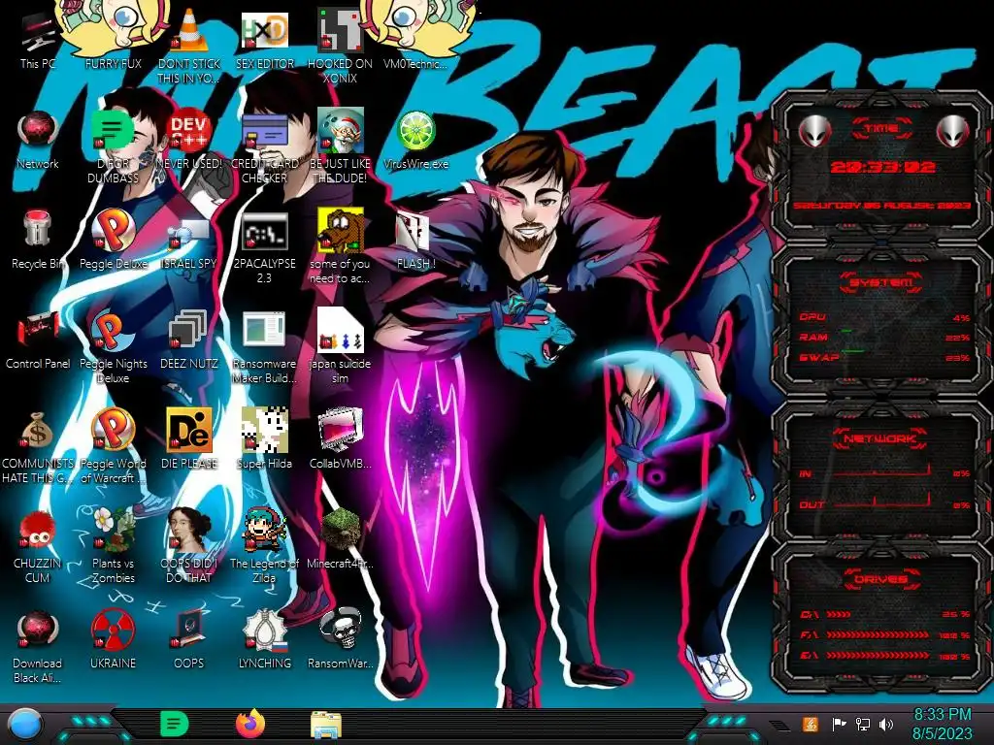
Task: Select the portrait OOPS DID I DO THAT icon
Action: coord(189,530)
